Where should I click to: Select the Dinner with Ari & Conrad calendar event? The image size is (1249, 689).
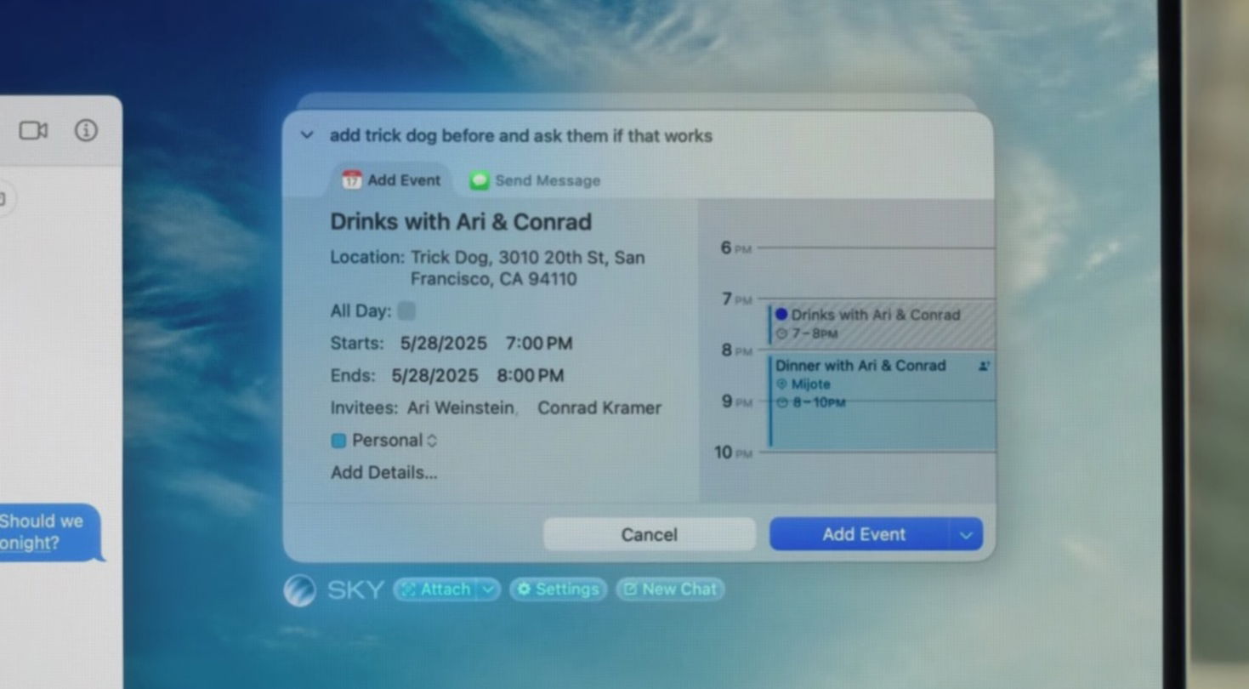[882, 401]
